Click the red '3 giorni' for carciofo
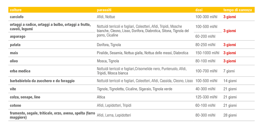The height and width of the screenshot is (128, 263). point(229,17)
